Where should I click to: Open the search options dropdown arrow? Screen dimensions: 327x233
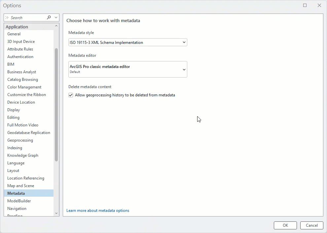click(55, 17)
